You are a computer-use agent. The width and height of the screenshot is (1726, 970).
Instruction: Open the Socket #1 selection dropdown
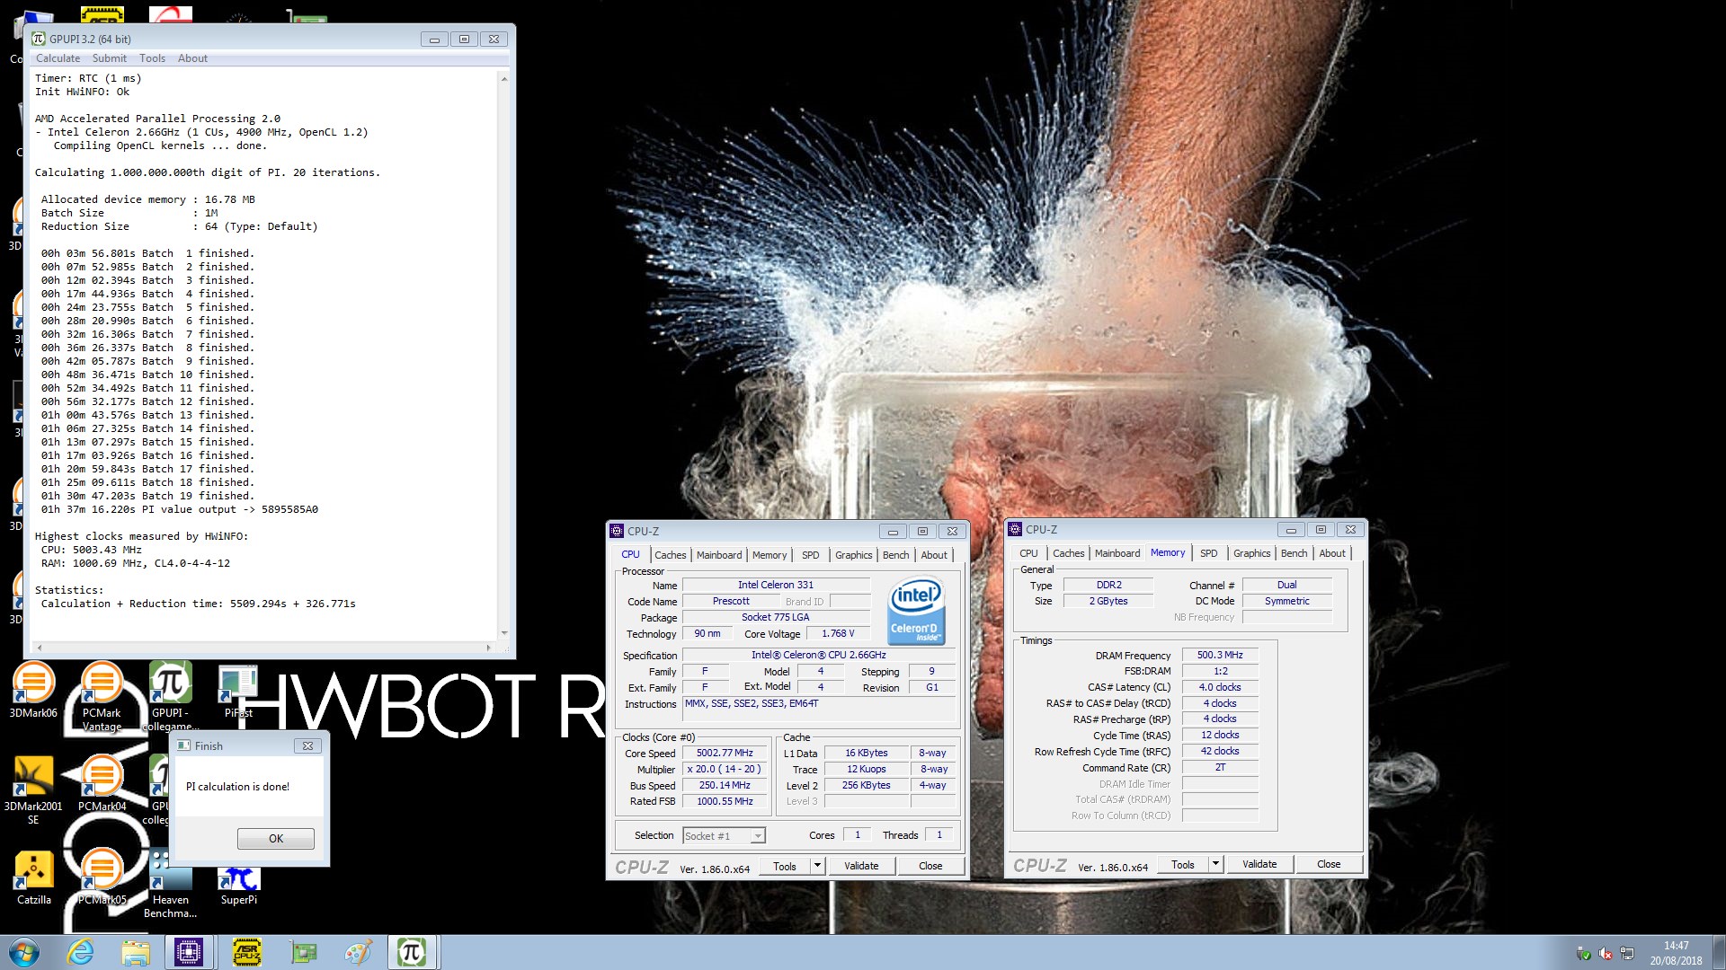(x=724, y=835)
